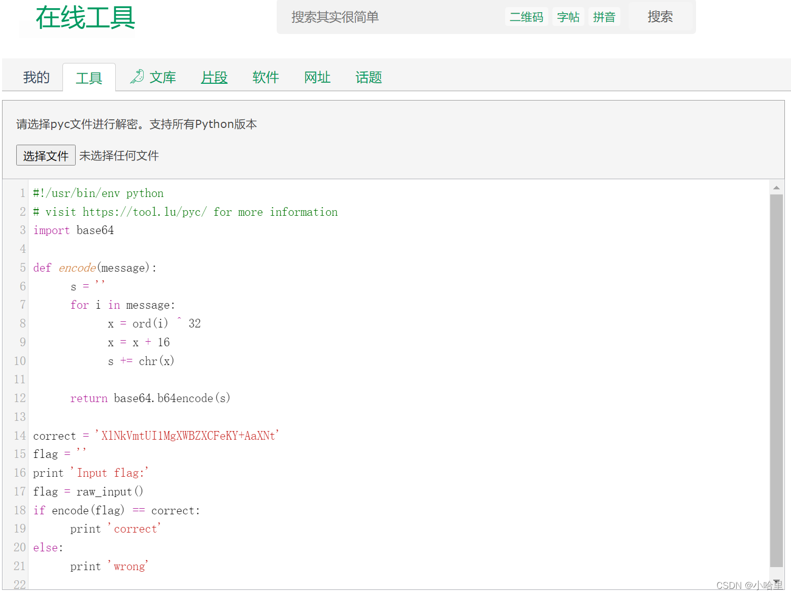Click the 'return base64.b64encode(s)' line

click(x=150, y=399)
